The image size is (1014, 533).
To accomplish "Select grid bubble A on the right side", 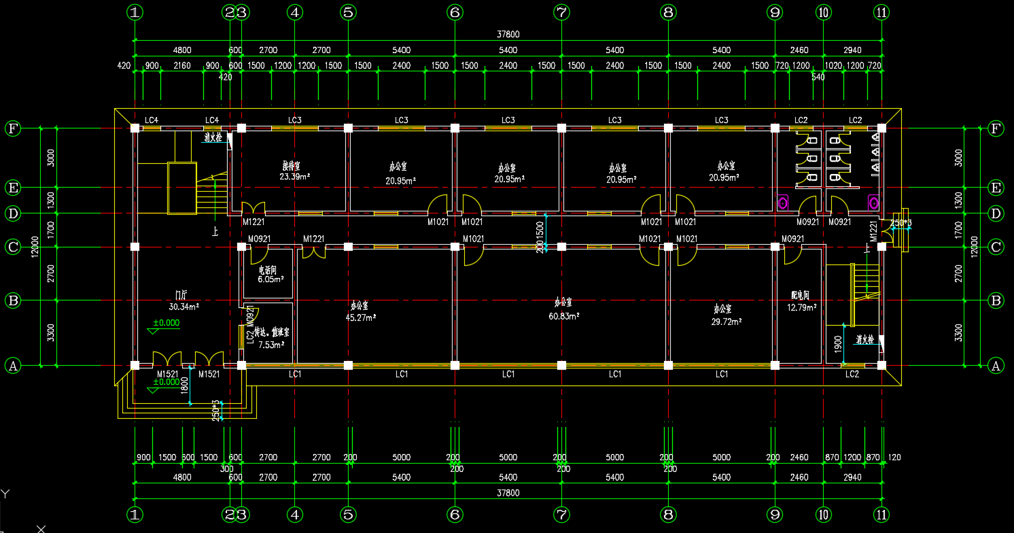I will (996, 366).
